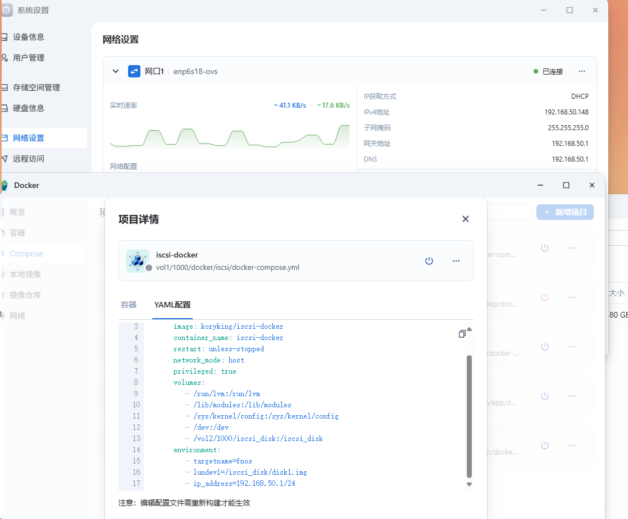Viewport: 628px width, 519px height.
Task: Toggle power of third project in list
Action: coord(545,347)
